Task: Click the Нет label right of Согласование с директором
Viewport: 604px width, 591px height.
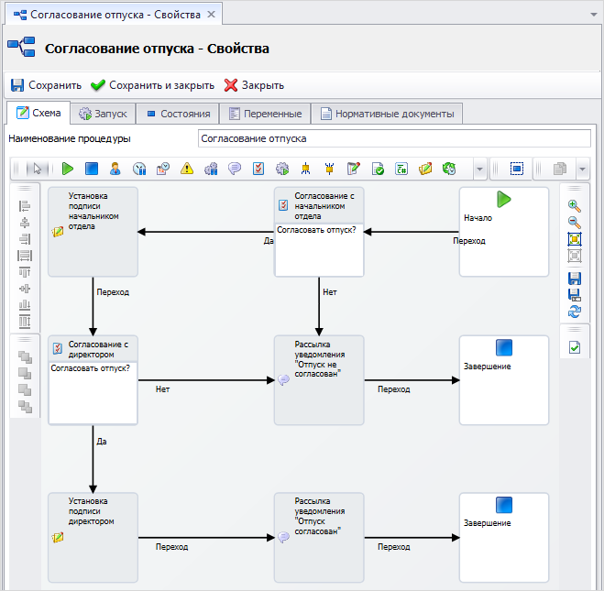Action: 162,389
